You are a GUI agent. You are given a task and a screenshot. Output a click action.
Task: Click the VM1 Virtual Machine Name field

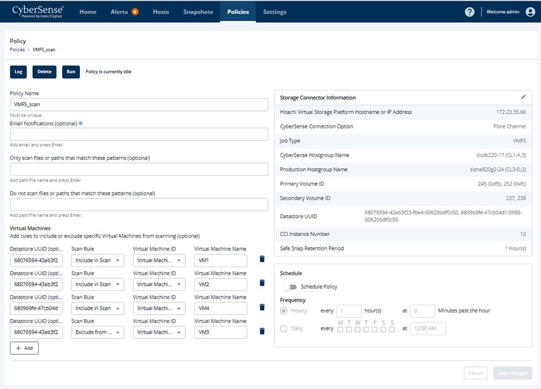pyautogui.click(x=220, y=260)
